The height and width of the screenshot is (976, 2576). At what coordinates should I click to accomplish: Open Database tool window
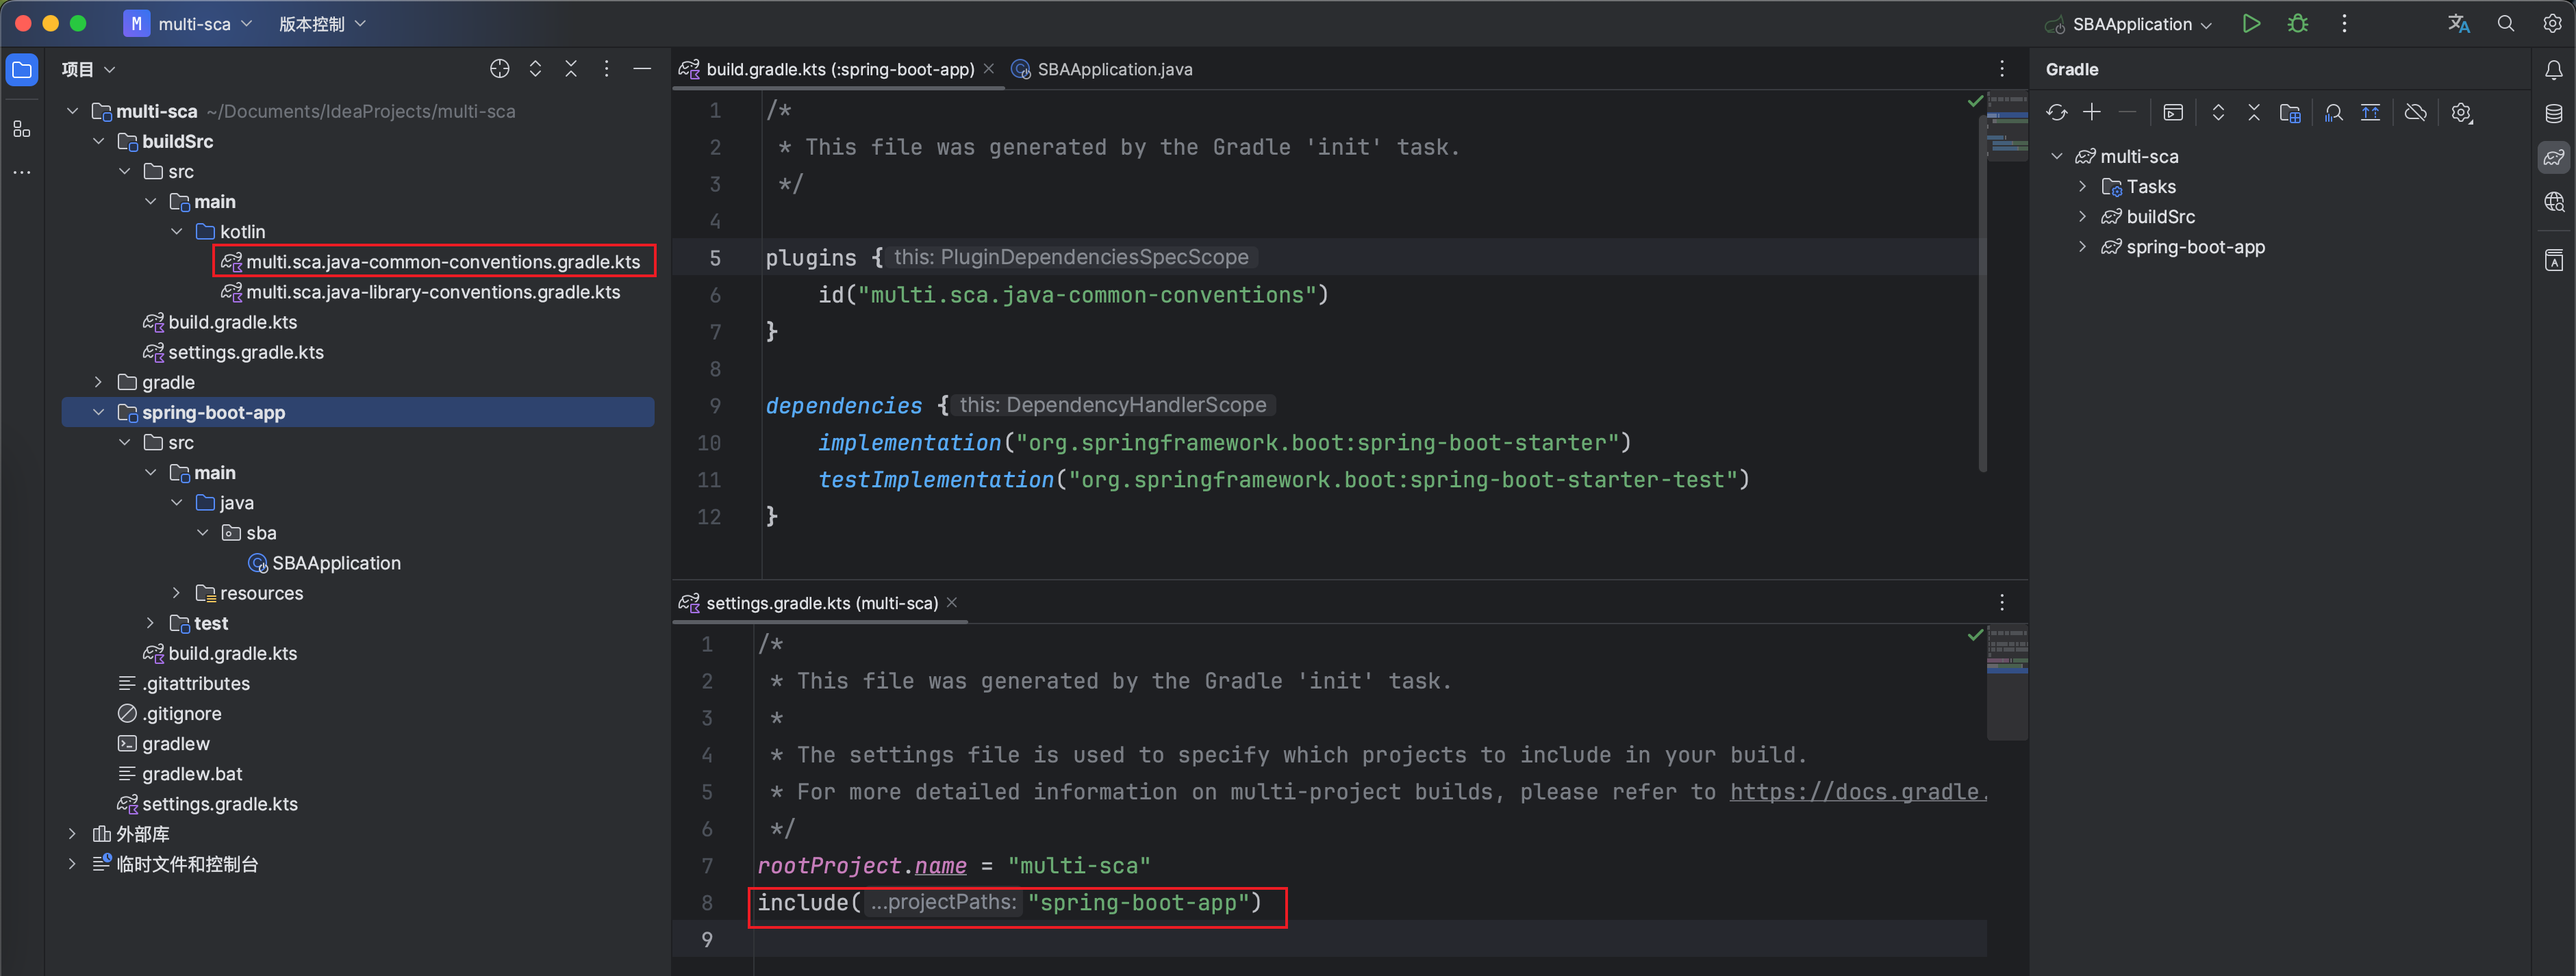tap(2554, 113)
